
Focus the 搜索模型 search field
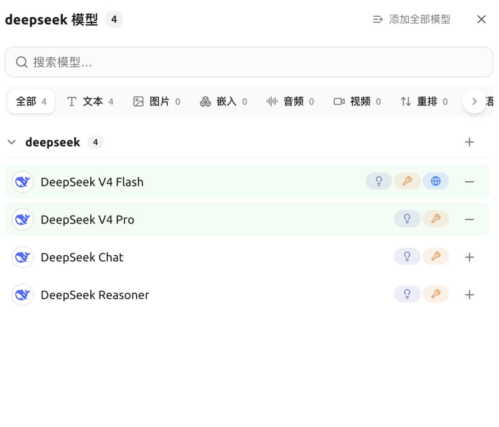tap(249, 62)
